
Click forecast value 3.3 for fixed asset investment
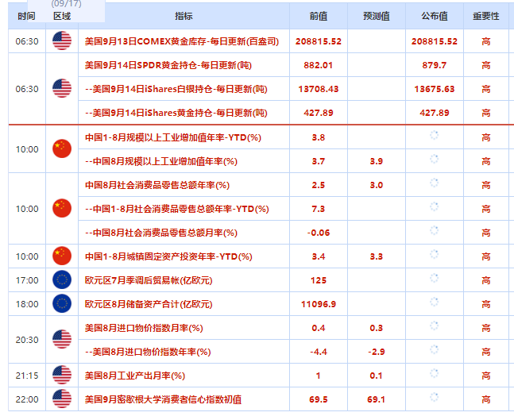point(377,256)
